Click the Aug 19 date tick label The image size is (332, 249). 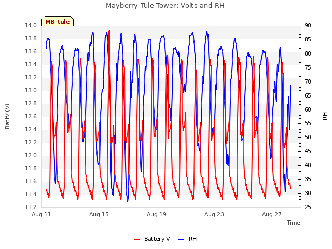point(157,214)
